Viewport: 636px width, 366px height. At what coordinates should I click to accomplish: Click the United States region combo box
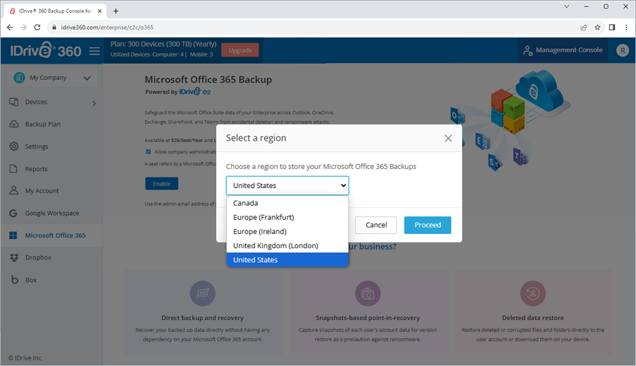pos(287,186)
